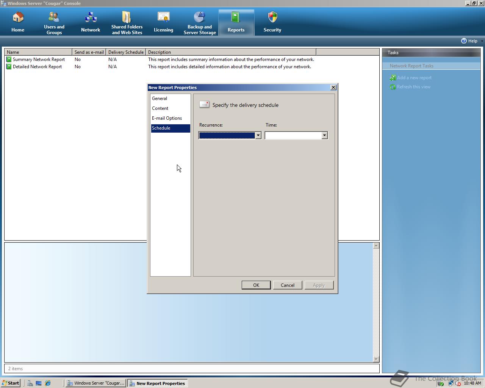
Task: Click the network status tray icon
Action: click(451, 383)
